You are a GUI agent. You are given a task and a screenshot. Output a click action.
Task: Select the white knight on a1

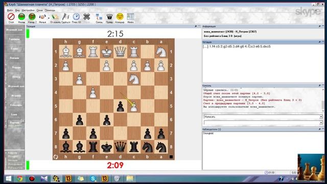(161, 52)
